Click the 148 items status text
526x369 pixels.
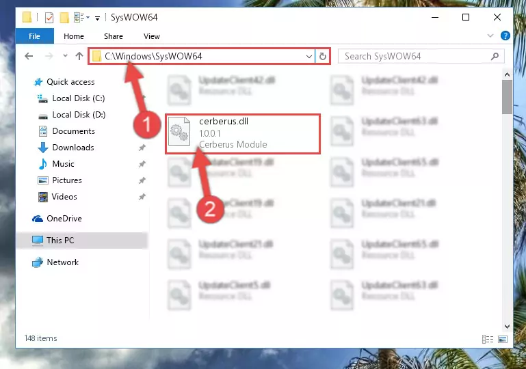(40, 338)
